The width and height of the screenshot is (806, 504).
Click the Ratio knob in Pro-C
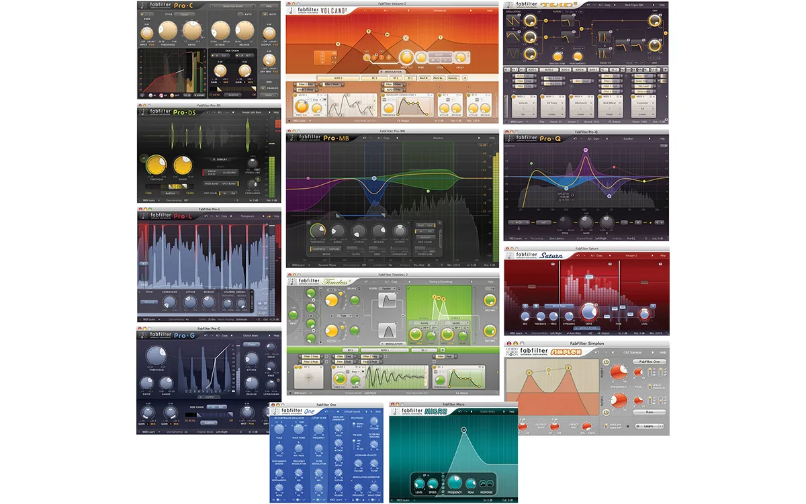(x=193, y=29)
